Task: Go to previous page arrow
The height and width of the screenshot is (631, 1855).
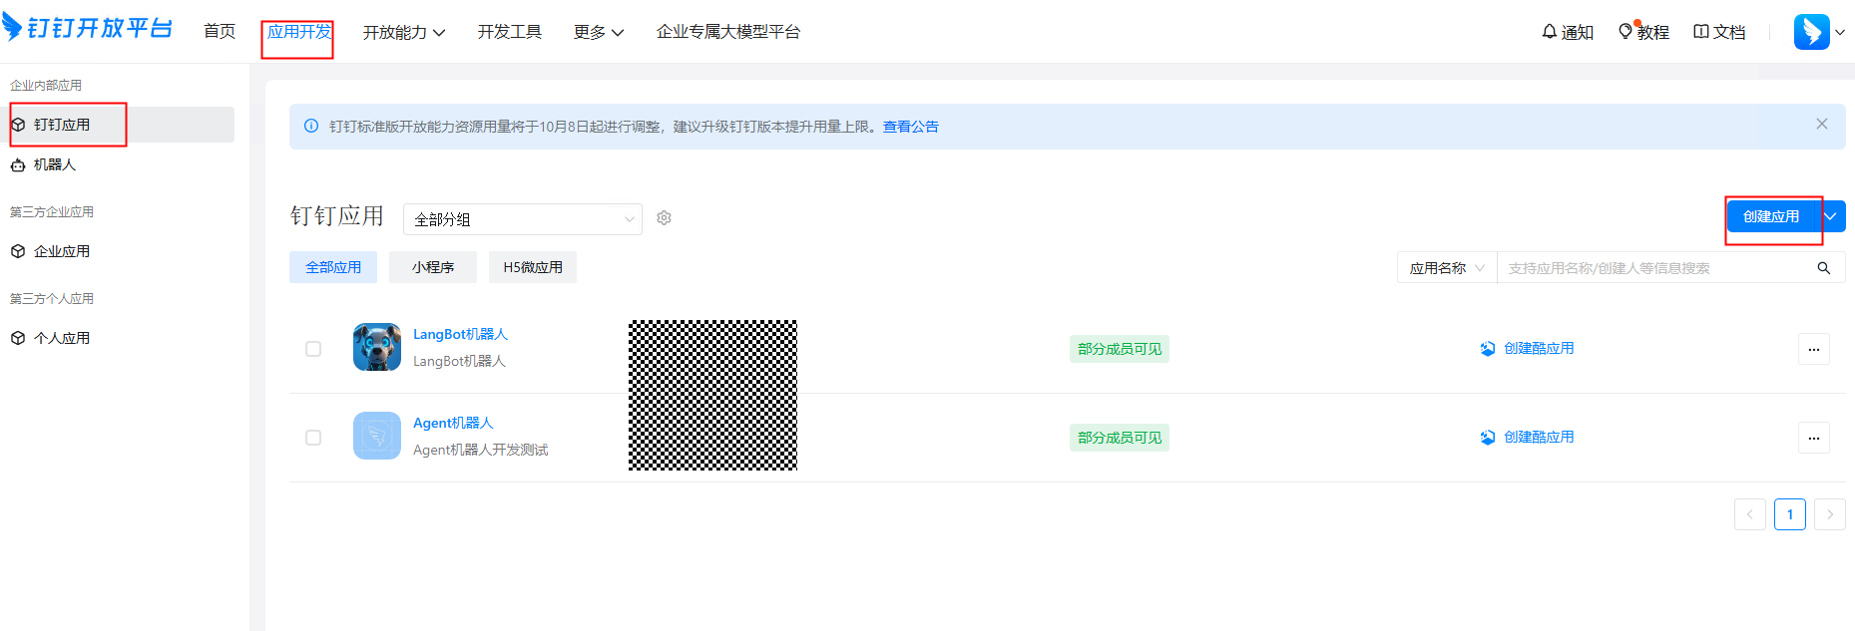Action: coord(1749,514)
